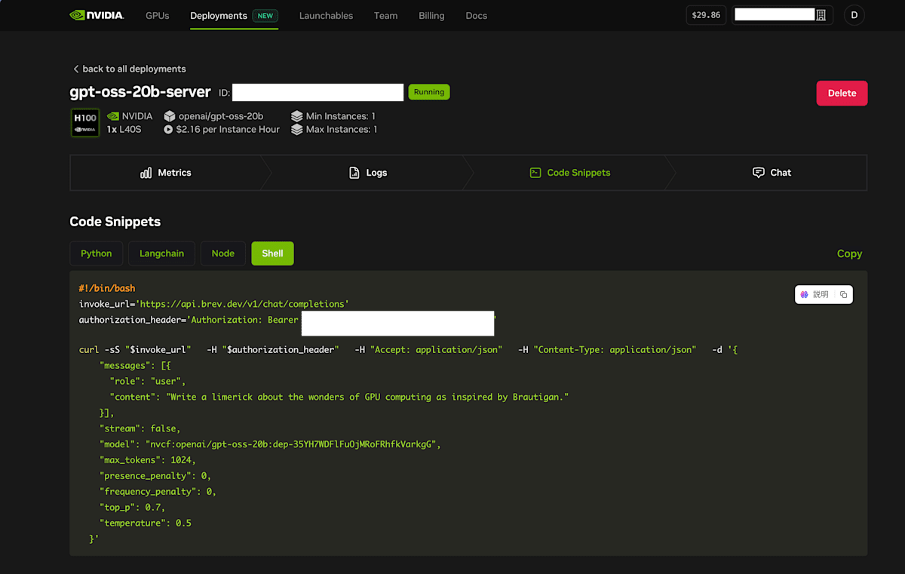Click the floating copy icon
This screenshot has height=574, width=905.
point(843,294)
